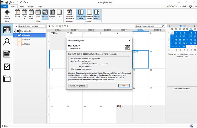Collapse the My Calendars tree

(x=14, y=31)
